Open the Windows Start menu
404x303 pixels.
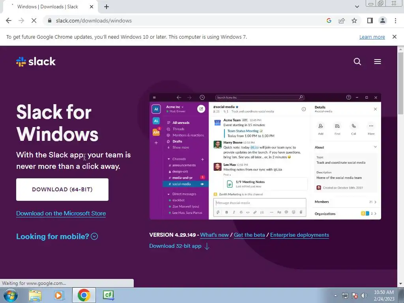pos(11,295)
